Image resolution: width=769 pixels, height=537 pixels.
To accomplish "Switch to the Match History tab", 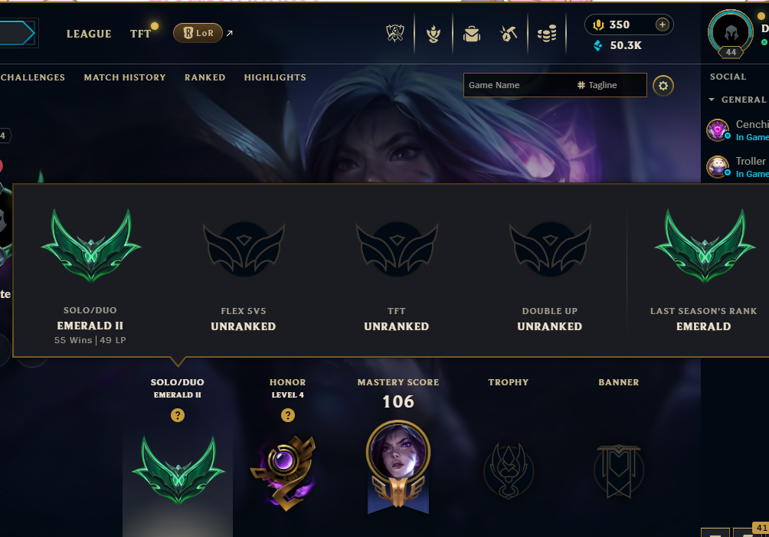I will coord(125,77).
